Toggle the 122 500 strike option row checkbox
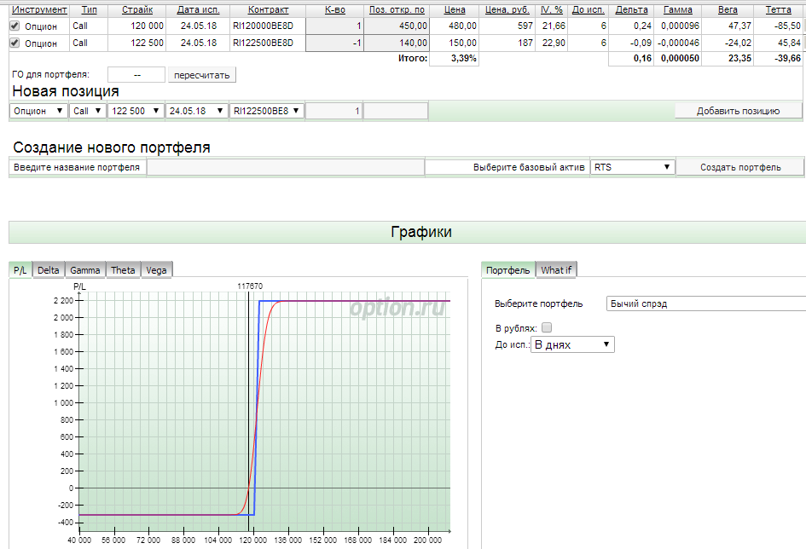This screenshot has width=806, height=549. [x=14, y=43]
